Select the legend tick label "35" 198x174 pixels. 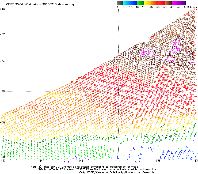(165, 7)
